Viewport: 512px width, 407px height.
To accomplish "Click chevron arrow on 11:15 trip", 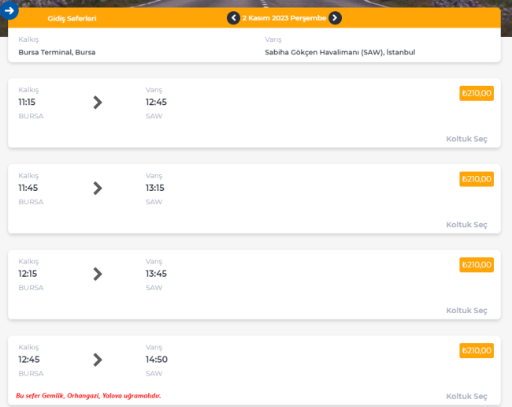I will (x=98, y=103).
